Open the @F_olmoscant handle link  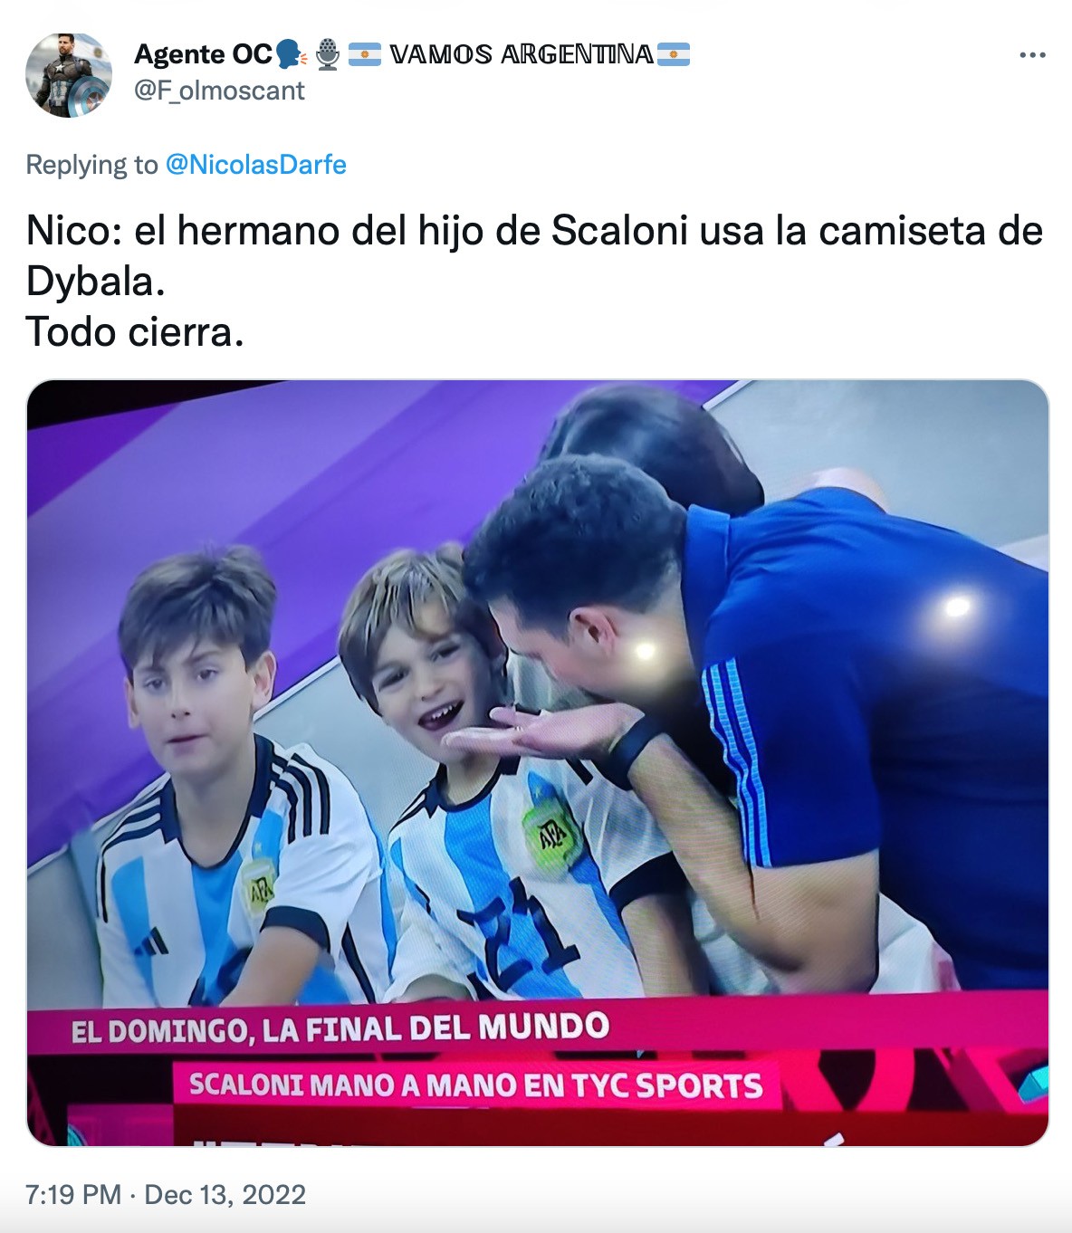220,91
